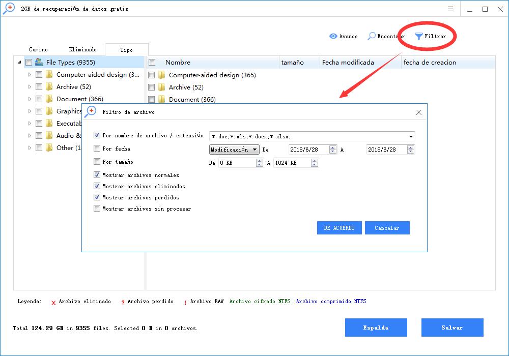Click Computer-aided design folder icon in tree
This screenshot has width=509, height=356.
pyautogui.click(x=49, y=75)
